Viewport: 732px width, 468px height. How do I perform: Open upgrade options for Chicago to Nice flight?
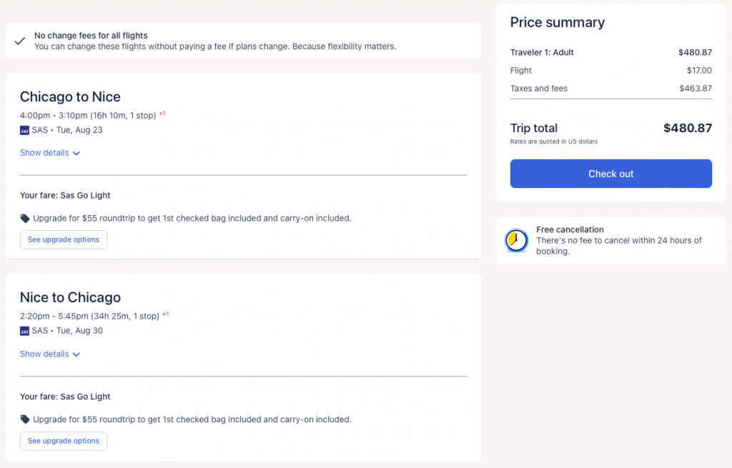coord(64,240)
